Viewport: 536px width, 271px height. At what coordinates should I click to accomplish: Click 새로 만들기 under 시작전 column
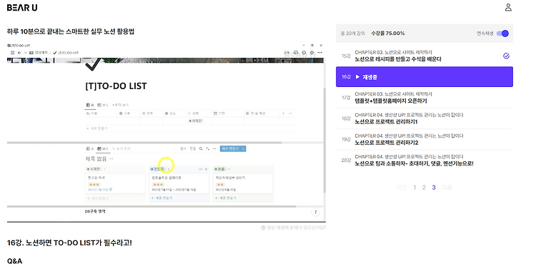[x=98, y=198]
